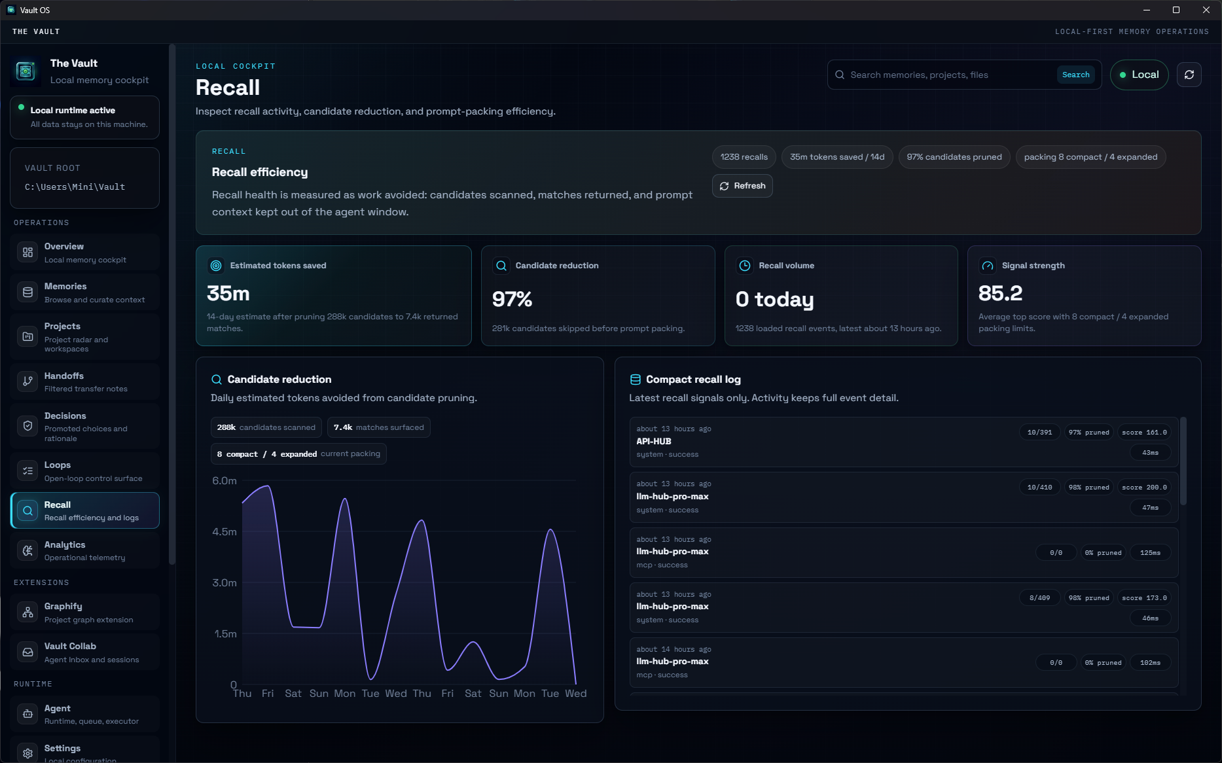Click the green Local runtime active status dot
Screen dimensions: 1222x763
point(22,107)
